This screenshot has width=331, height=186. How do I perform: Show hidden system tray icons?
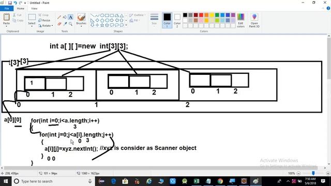tap(288, 181)
